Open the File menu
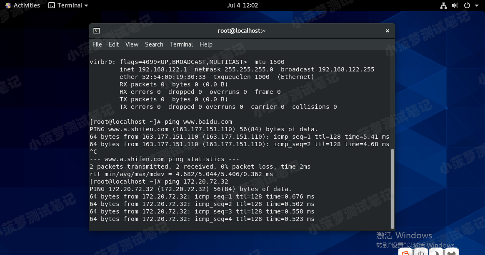Image resolution: width=485 pixels, height=255 pixels. click(97, 44)
